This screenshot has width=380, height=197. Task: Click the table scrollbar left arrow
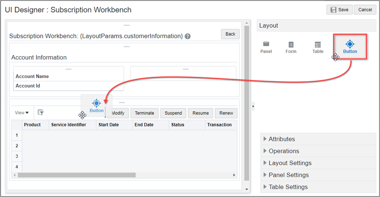pyautogui.click(x=15, y=175)
